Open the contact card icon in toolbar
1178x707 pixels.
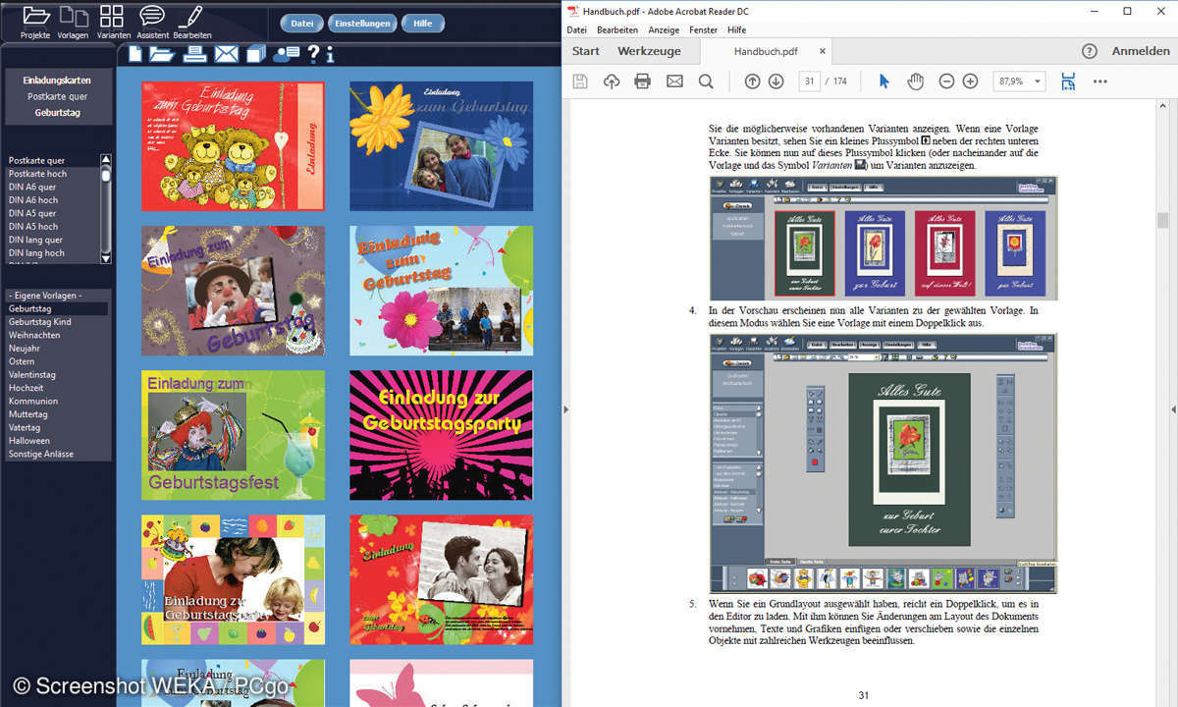287,55
